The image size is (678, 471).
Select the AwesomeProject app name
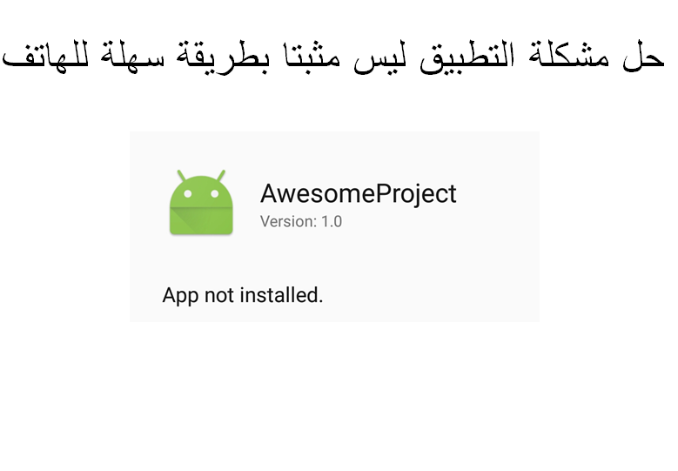click(358, 193)
